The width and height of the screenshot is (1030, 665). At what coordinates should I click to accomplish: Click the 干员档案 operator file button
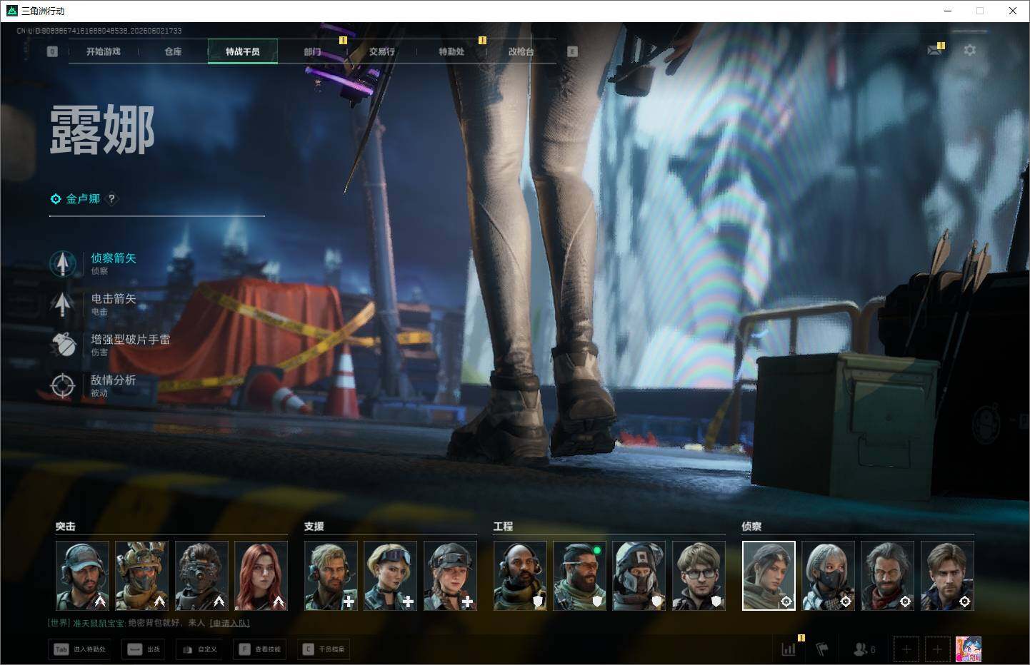coord(324,649)
